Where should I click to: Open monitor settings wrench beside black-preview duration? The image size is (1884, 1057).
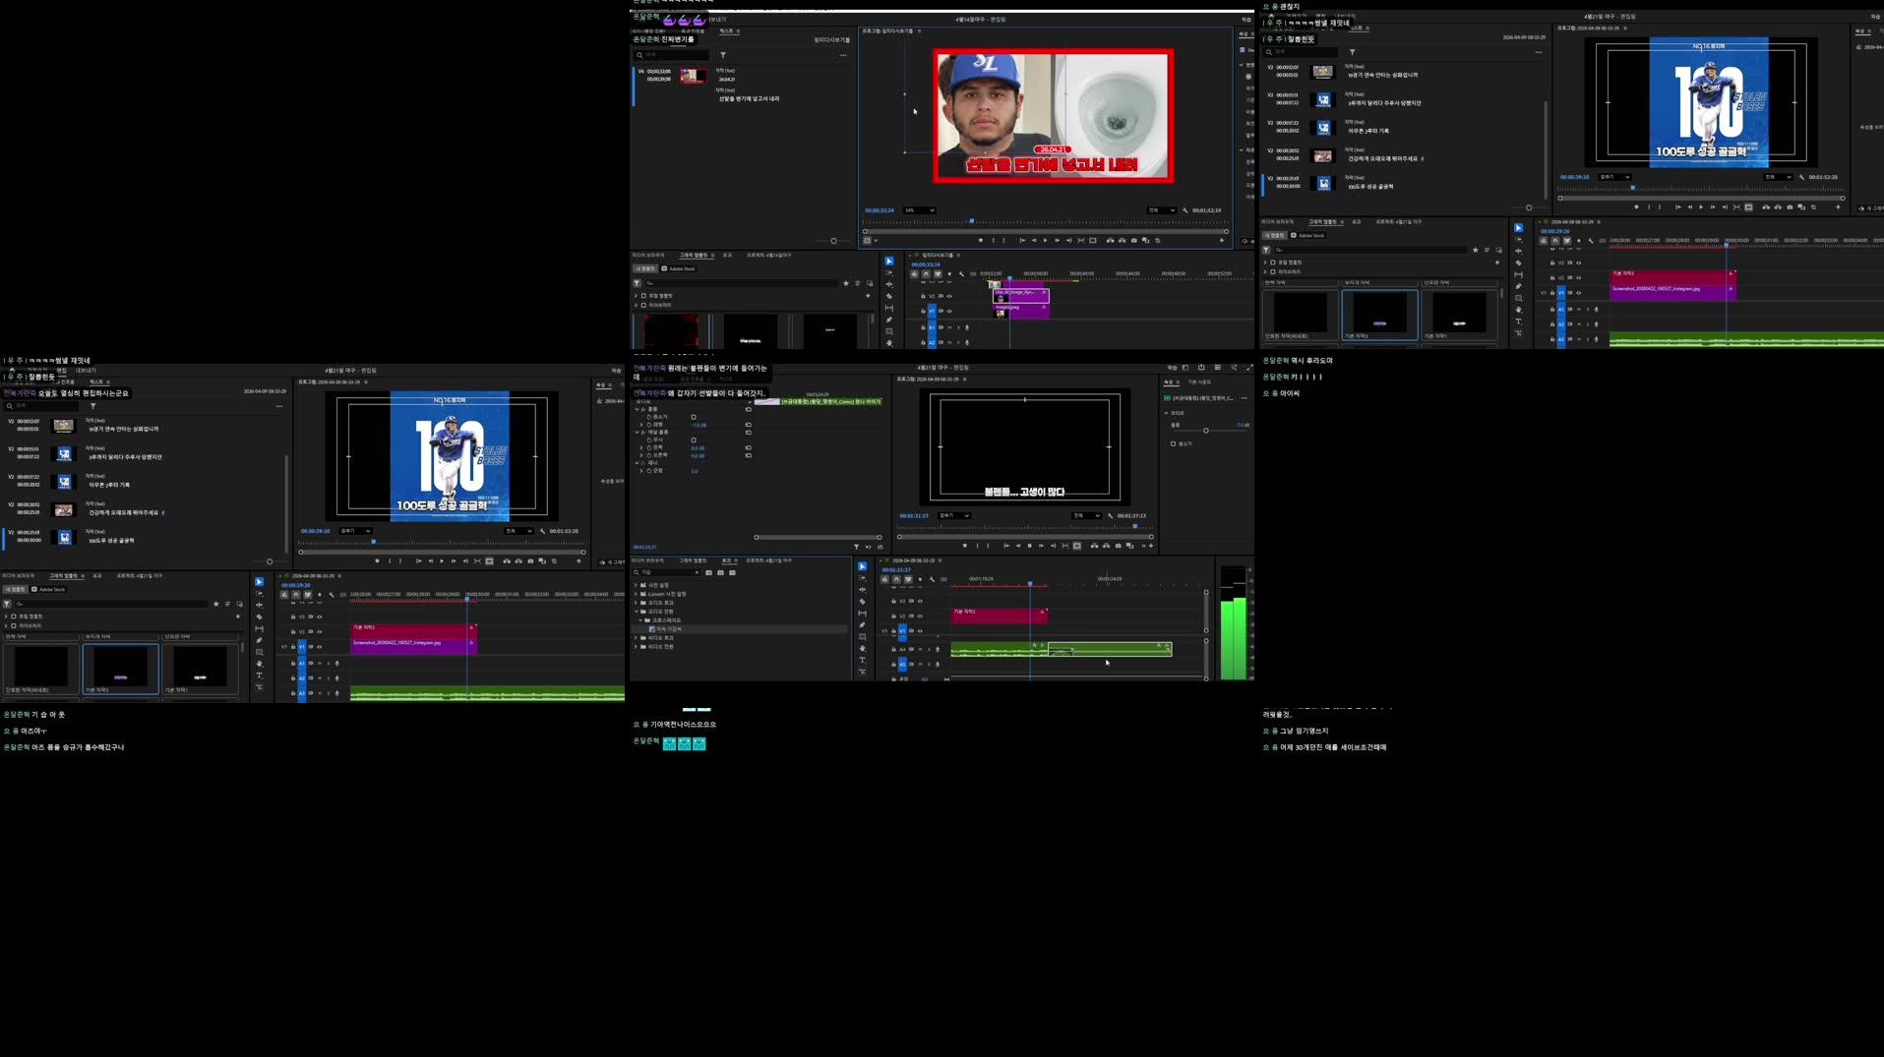point(1110,515)
